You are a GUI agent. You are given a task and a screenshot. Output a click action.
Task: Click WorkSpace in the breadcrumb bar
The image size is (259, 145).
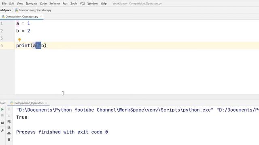(5, 10)
